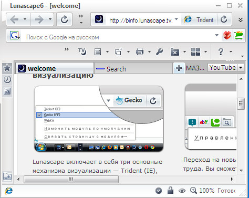Click the YouTube label in the combo box
249x198 pixels.
click(x=223, y=68)
